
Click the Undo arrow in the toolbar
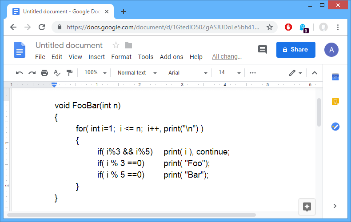click(x=19, y=73)
